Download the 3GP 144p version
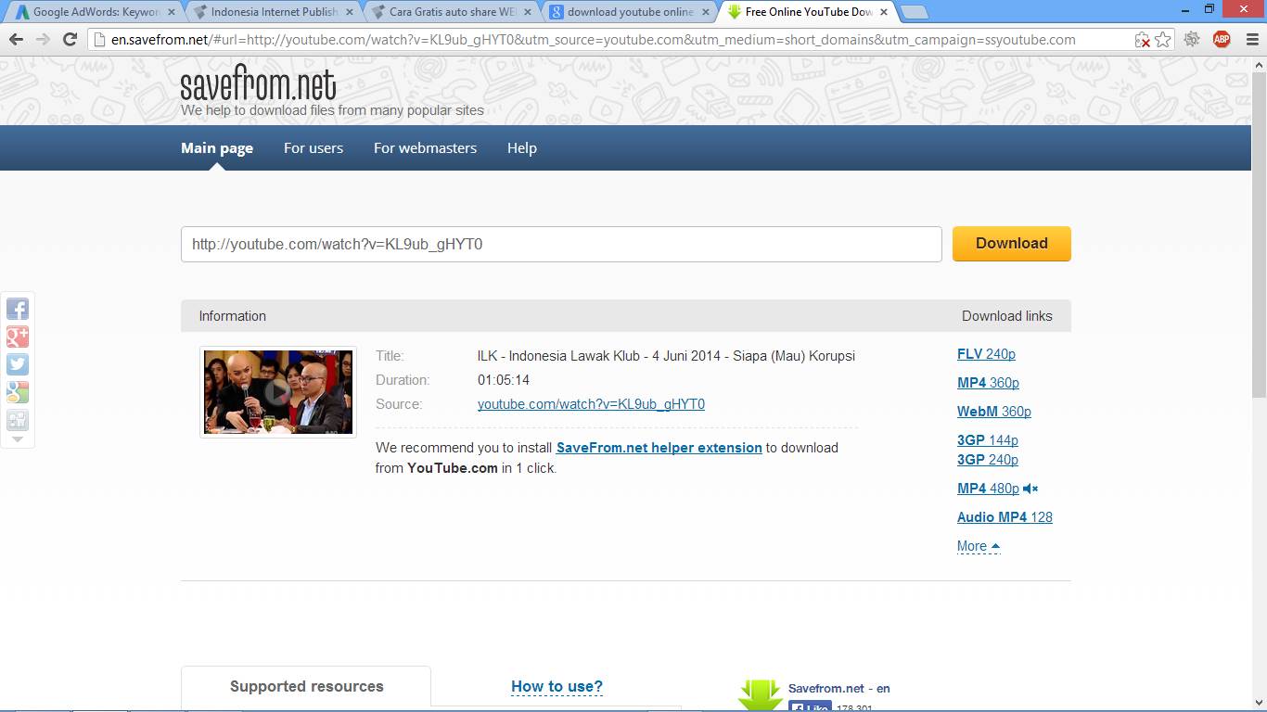Viewport: 1267px width, 712px height. tap(988, 440)
